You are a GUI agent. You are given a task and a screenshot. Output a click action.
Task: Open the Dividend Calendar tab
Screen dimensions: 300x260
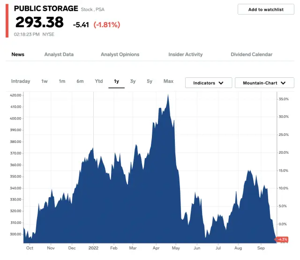pyautogui.click(x=251, y=54)
